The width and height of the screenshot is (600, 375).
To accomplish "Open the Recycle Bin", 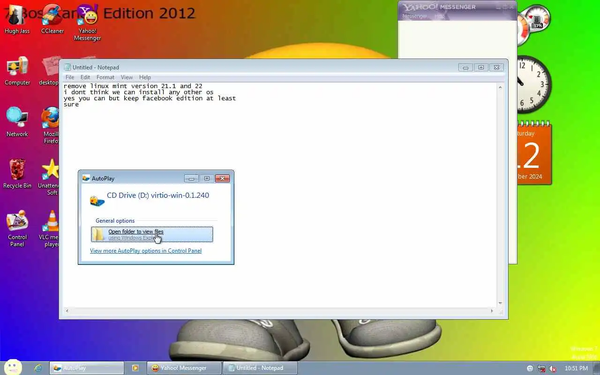I will coord(17,174).
